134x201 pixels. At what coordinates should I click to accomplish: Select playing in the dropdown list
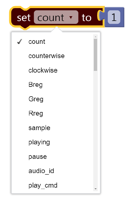click(x=52, y=142)
